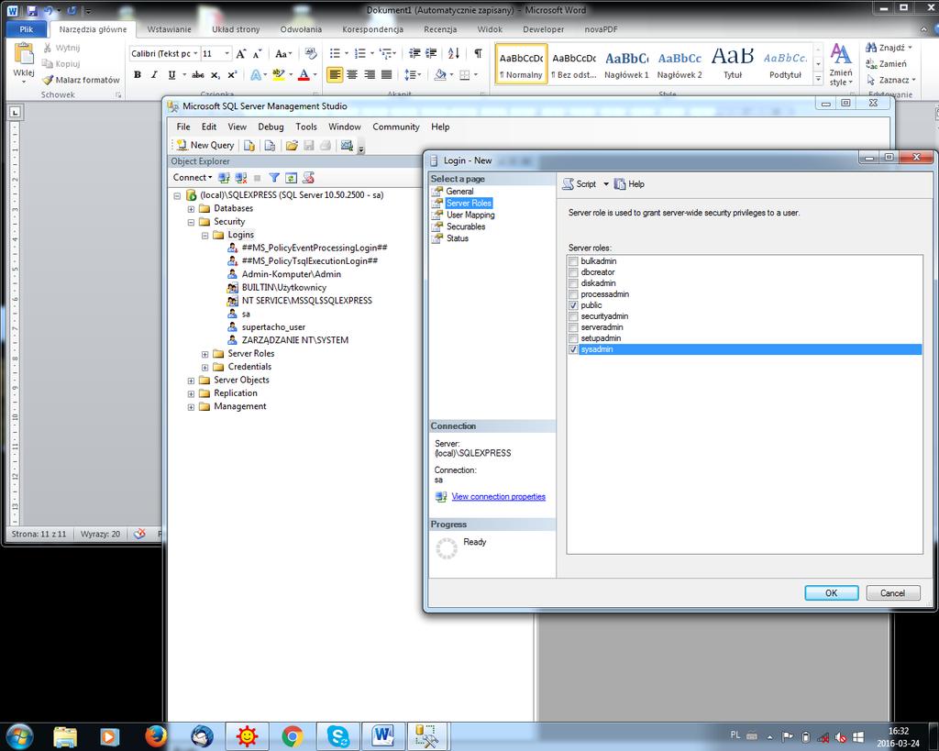Click Cancel in the Login - New dialog
Viewport: 939px width, 751px height.
pos(892,593)
